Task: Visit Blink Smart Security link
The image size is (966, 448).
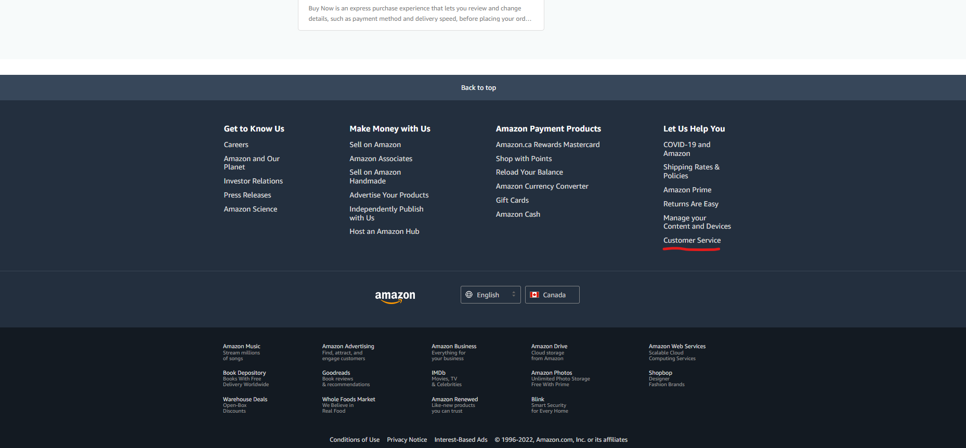Action: tap(550, 405)
